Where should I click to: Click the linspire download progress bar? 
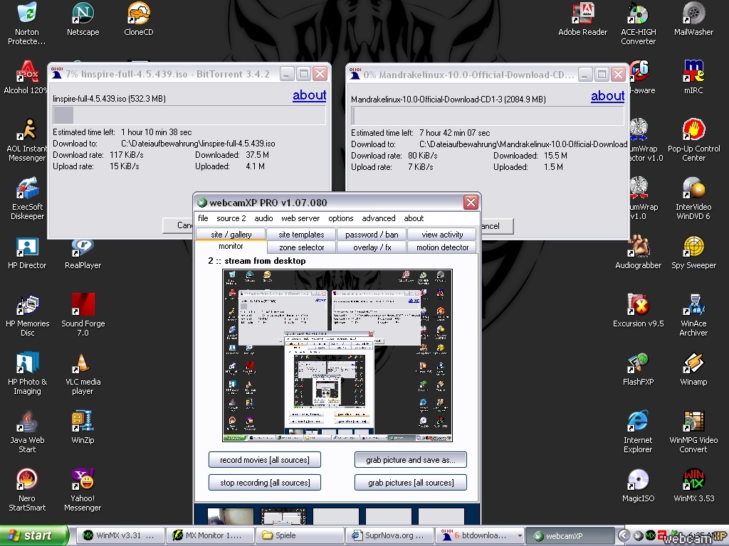pyautogui.click(x=189, y=114)
